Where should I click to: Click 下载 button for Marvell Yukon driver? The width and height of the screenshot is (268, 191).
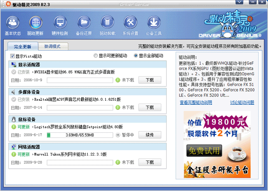[x=150, y=162]
